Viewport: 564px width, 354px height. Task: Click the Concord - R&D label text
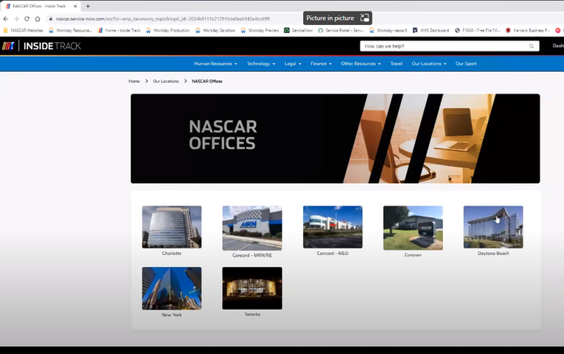pyautogui.click(x=333, y=253)
